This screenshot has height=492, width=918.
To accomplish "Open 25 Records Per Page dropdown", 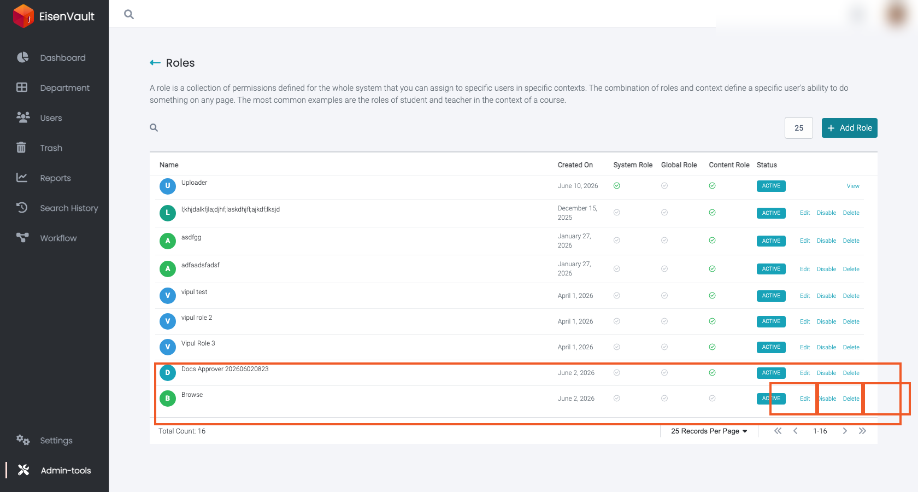I will click(x=709, y=431).
